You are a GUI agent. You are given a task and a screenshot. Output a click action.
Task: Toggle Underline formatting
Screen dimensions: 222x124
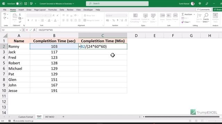36,20
